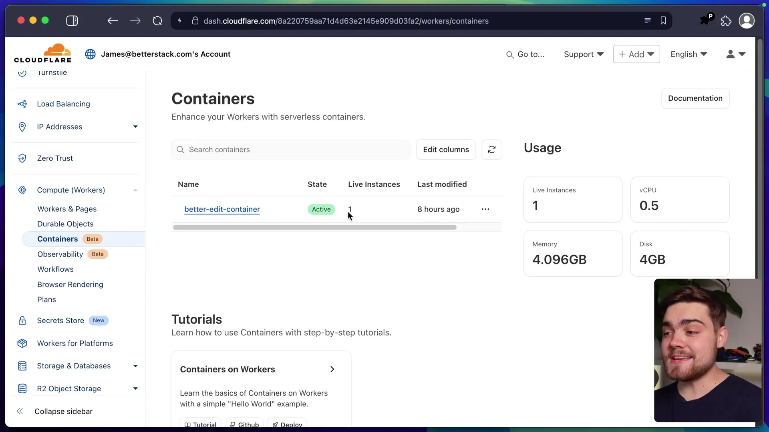
Task: Open Observability Beta in sidebar
Action: tap(72, 254)
